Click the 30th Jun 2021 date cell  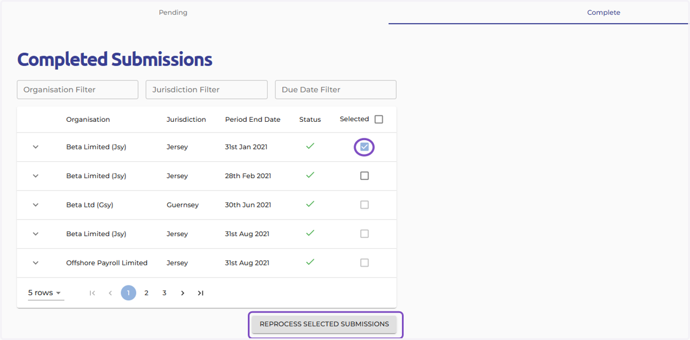pyautogui.click(x=248, y=205)
